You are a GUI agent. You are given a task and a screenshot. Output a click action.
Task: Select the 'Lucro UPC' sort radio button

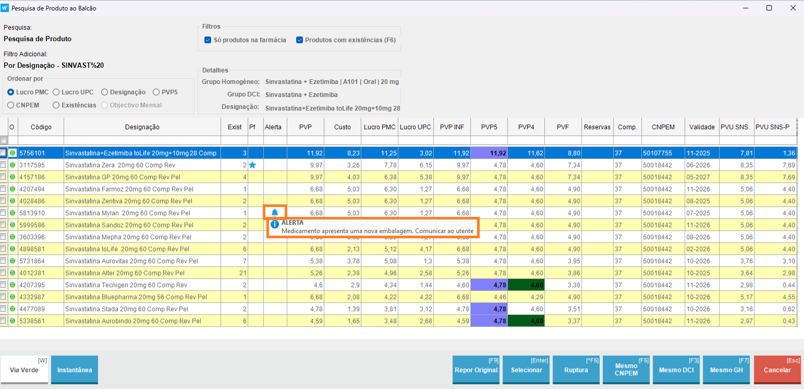(x=56, y=92)
